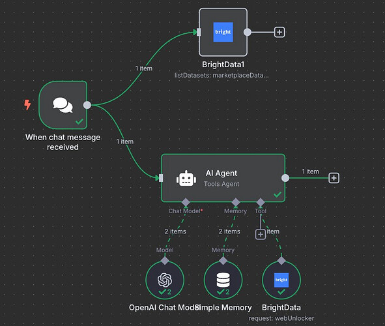
Task: Click the BrightData1 input port
Action: [x=199, y=32]
